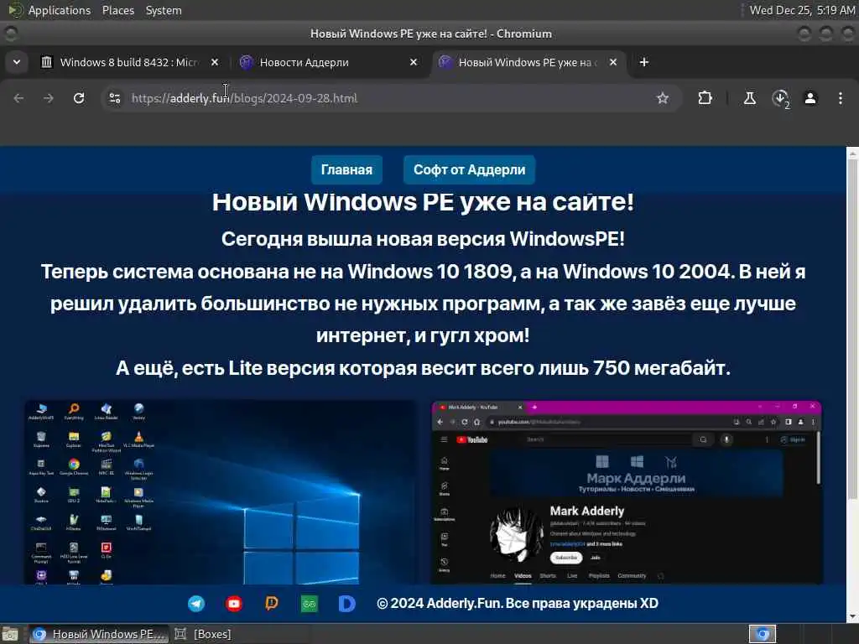
Task: Close the Windows 8 build 8432 tab
Action: coord(215,62)
